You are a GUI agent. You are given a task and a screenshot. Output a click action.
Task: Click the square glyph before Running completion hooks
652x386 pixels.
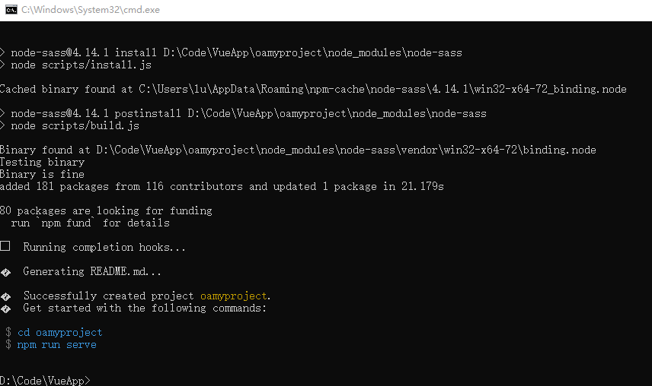coord(5,247)
